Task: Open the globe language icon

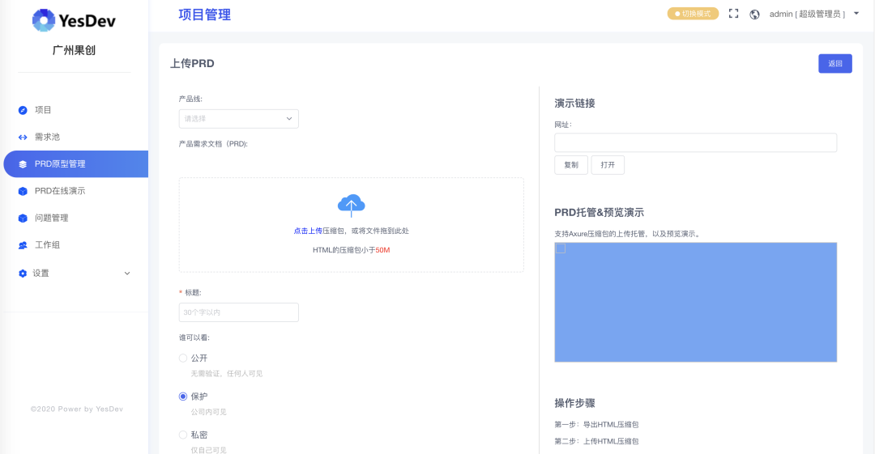Action: point(754,15)
